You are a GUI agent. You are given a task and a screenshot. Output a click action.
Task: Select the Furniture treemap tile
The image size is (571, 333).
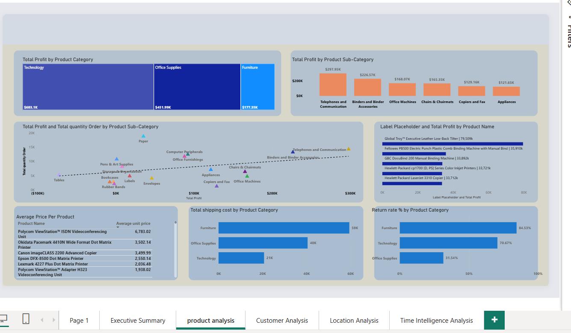[257, 87]
